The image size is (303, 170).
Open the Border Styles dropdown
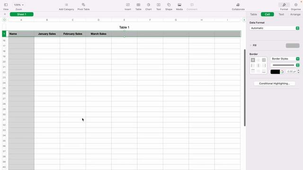click(x=285, y=59)
